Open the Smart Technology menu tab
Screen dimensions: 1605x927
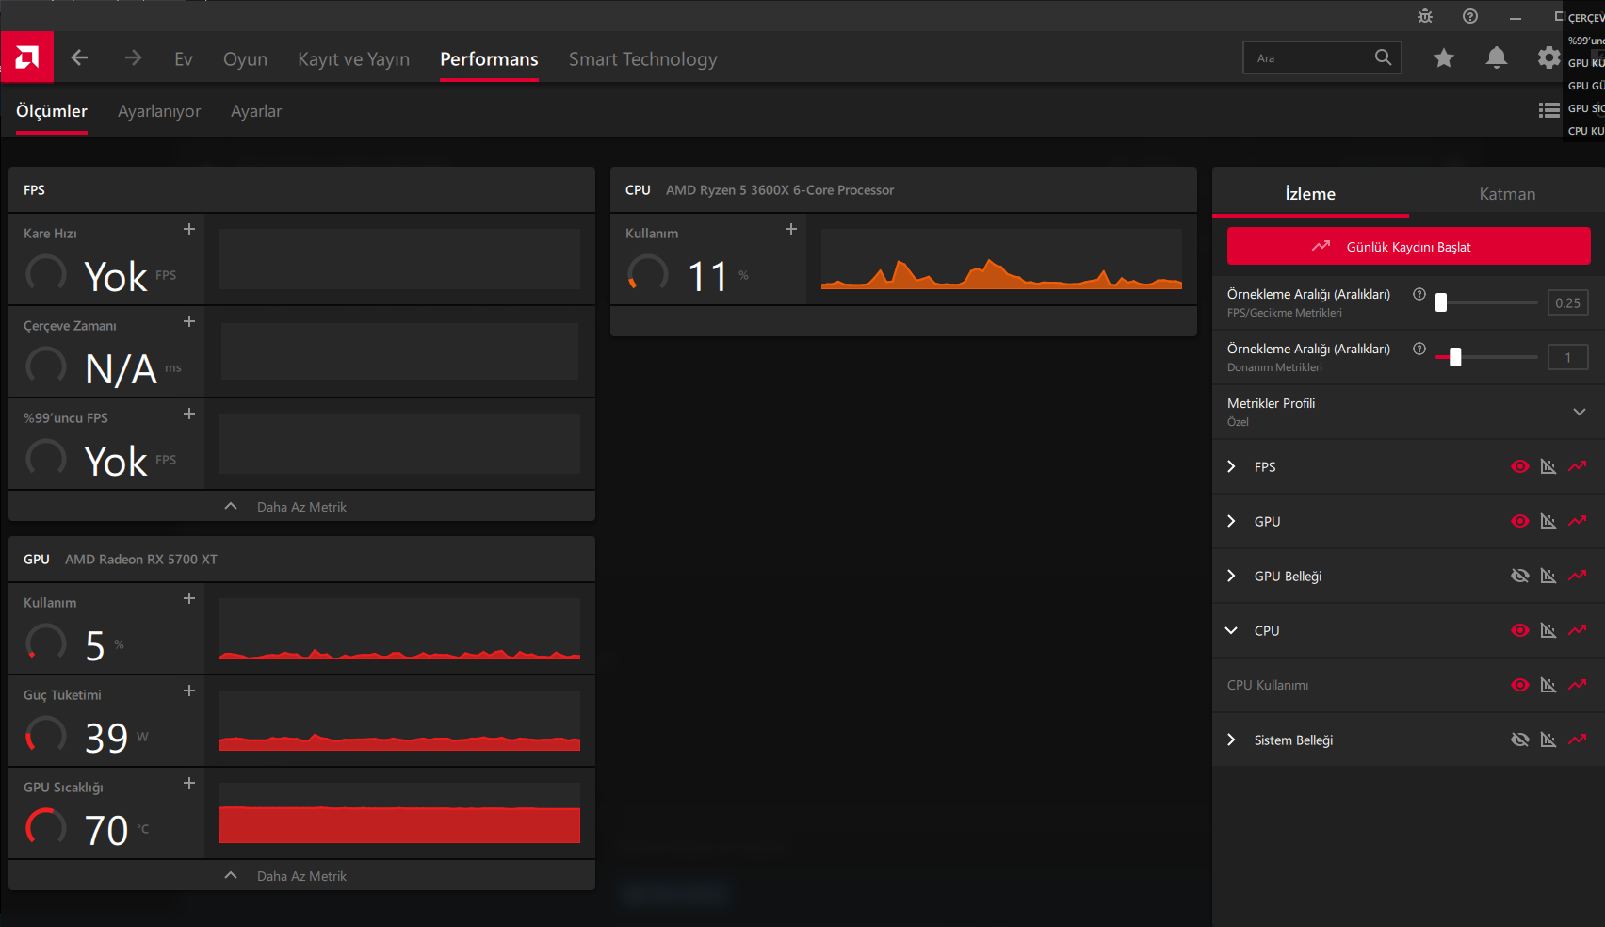tap(642, 58)
